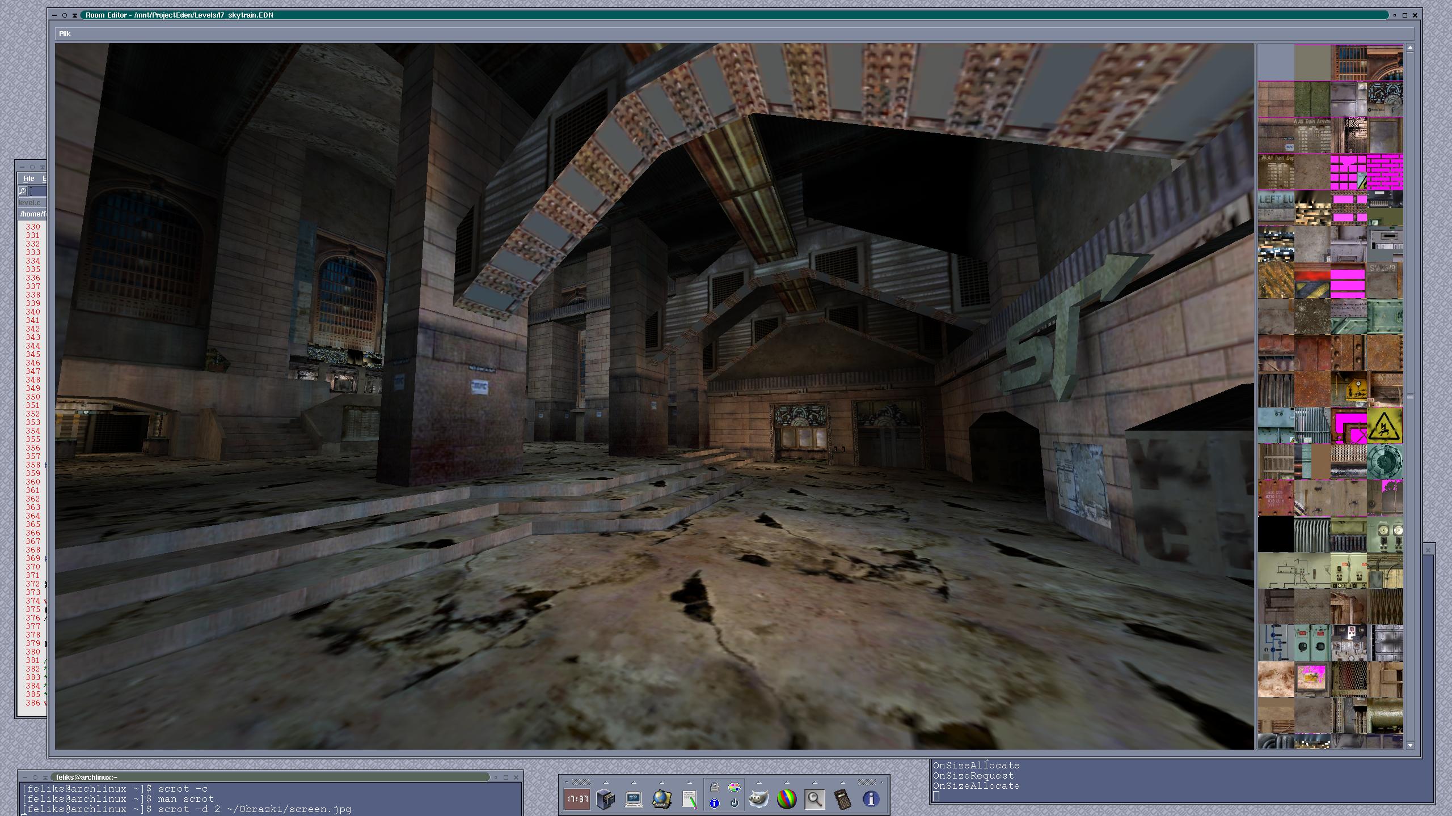Select the barred arched window texture
This screenshot has height=816, width=1452.
tap(1349, 63)
